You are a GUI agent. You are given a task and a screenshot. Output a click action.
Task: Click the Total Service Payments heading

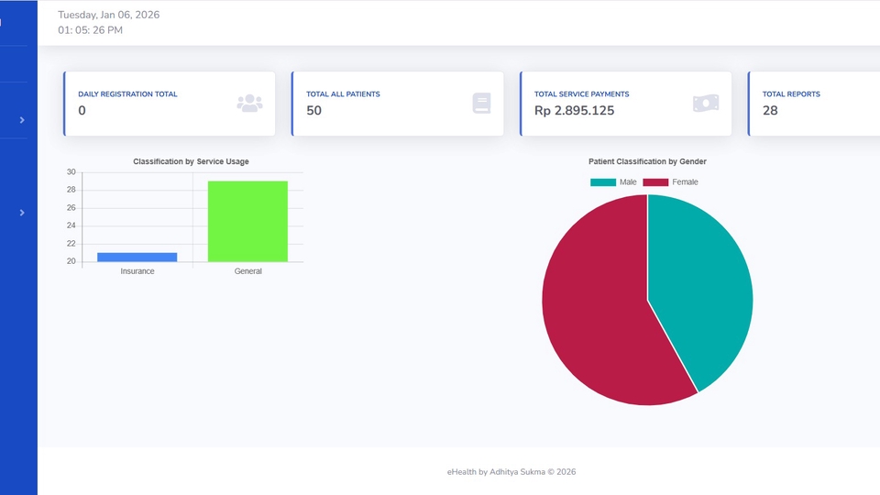click(581, 94)
